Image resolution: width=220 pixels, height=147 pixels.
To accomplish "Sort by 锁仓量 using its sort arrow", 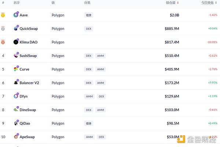I will click(178, 3).
